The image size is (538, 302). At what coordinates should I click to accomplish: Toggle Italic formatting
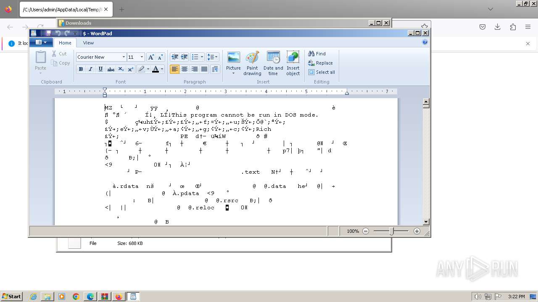pos(90,69)
